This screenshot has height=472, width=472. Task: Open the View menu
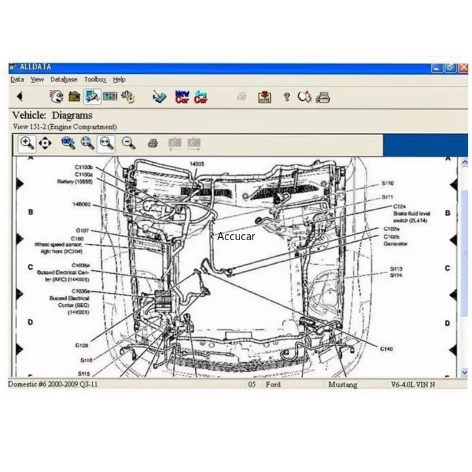[37, 80]
